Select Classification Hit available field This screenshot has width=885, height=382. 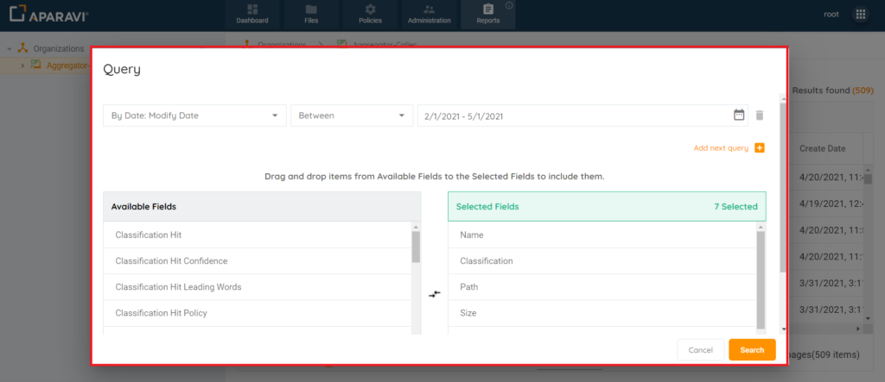(258, 235)
